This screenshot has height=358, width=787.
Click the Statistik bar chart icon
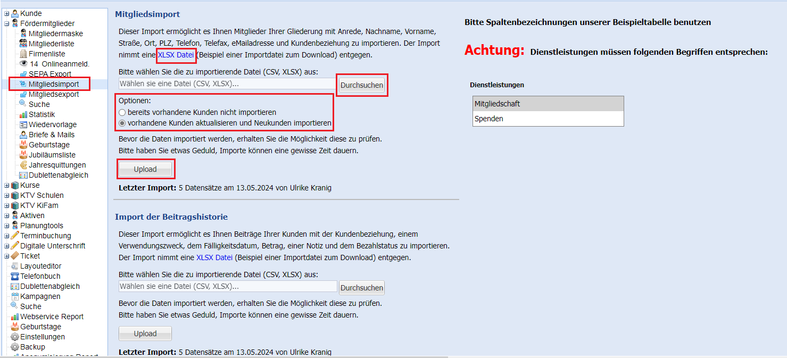point(23,114)
